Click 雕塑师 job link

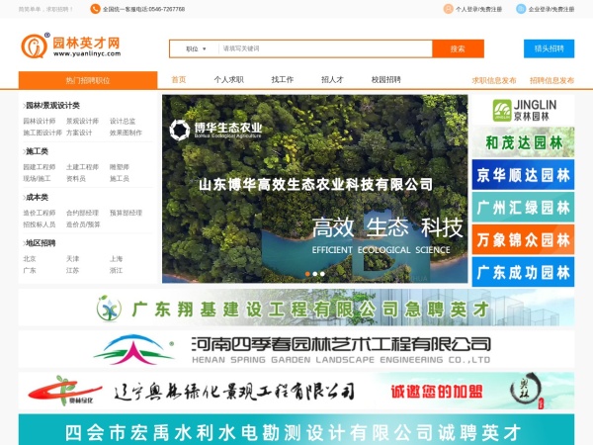tap(120, 167)
